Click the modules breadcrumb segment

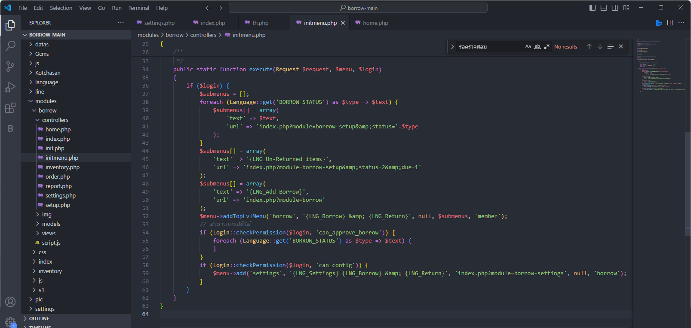coord(148,35)
